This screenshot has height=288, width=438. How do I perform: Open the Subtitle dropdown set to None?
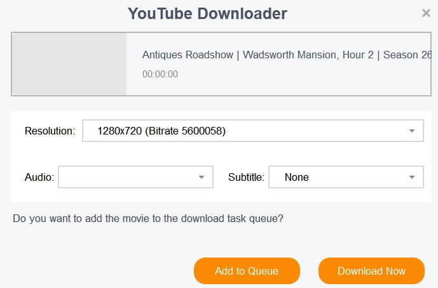pyautogui.click(x=346, y=177)
